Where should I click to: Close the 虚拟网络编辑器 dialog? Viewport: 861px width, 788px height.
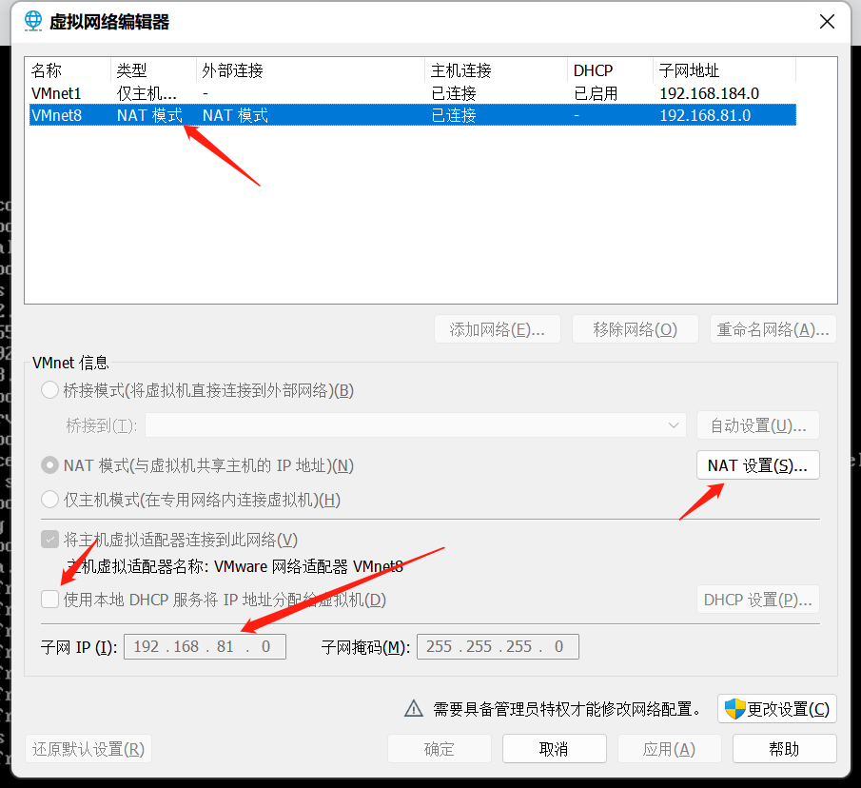827,22
